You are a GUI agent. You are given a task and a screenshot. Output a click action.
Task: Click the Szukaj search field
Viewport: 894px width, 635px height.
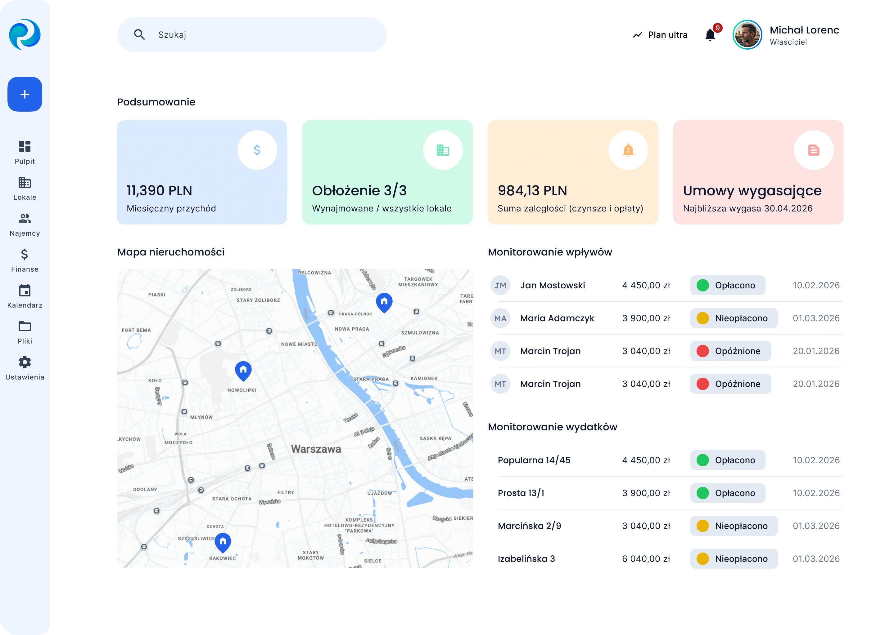point(252,35)
